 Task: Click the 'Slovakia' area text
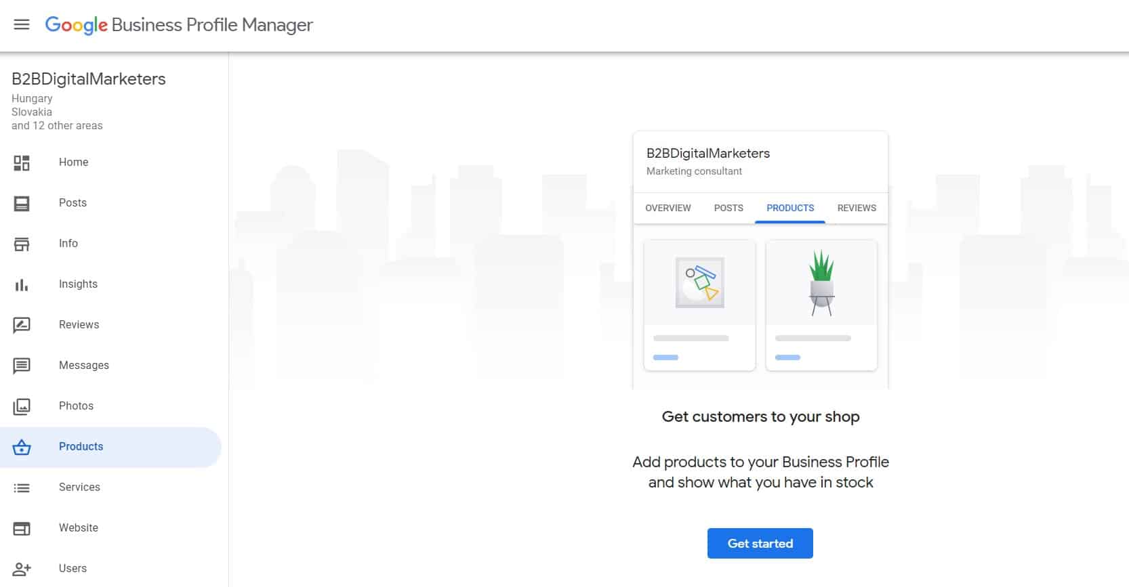point(32,112)
